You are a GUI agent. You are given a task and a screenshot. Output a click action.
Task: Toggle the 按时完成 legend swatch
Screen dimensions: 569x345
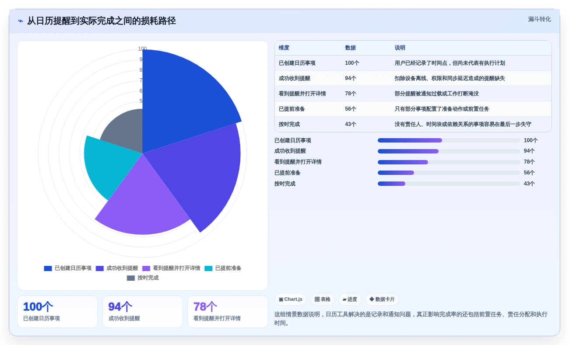coord(131,278)
